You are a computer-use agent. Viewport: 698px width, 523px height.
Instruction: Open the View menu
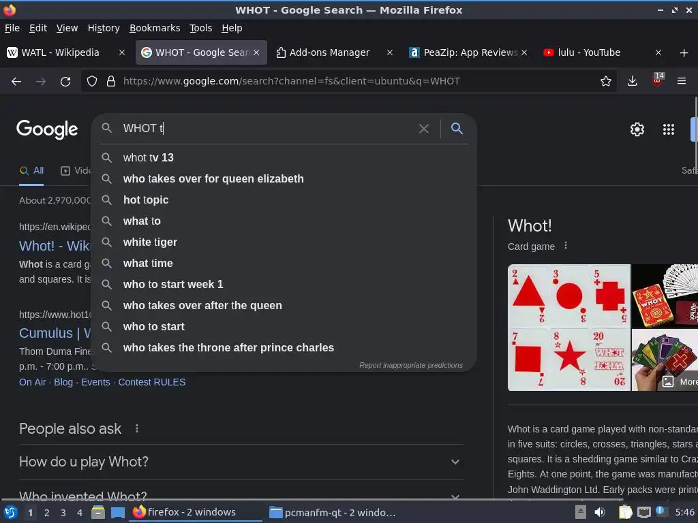(67, 28)
